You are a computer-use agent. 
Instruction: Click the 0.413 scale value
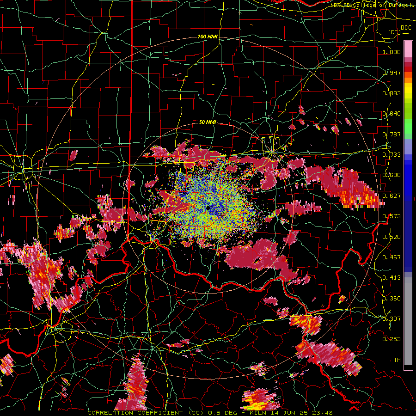tap(392, 277)
